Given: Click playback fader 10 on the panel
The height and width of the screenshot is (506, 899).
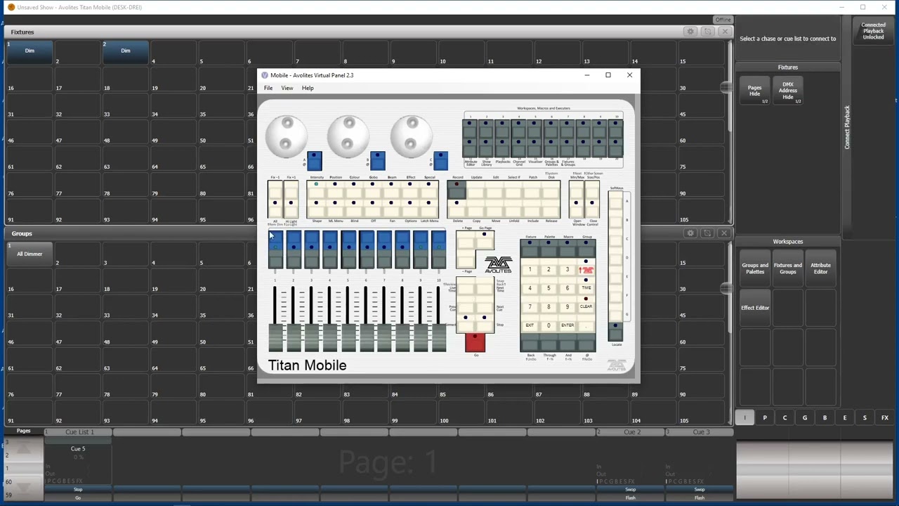Looking at the screenshot, I should [x=439, y=337].
